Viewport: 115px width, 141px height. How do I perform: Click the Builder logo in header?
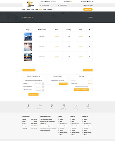tap(31, 4)
